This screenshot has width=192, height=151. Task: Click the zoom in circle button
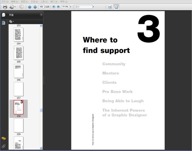pyautogui.click(x=59, y=7)
